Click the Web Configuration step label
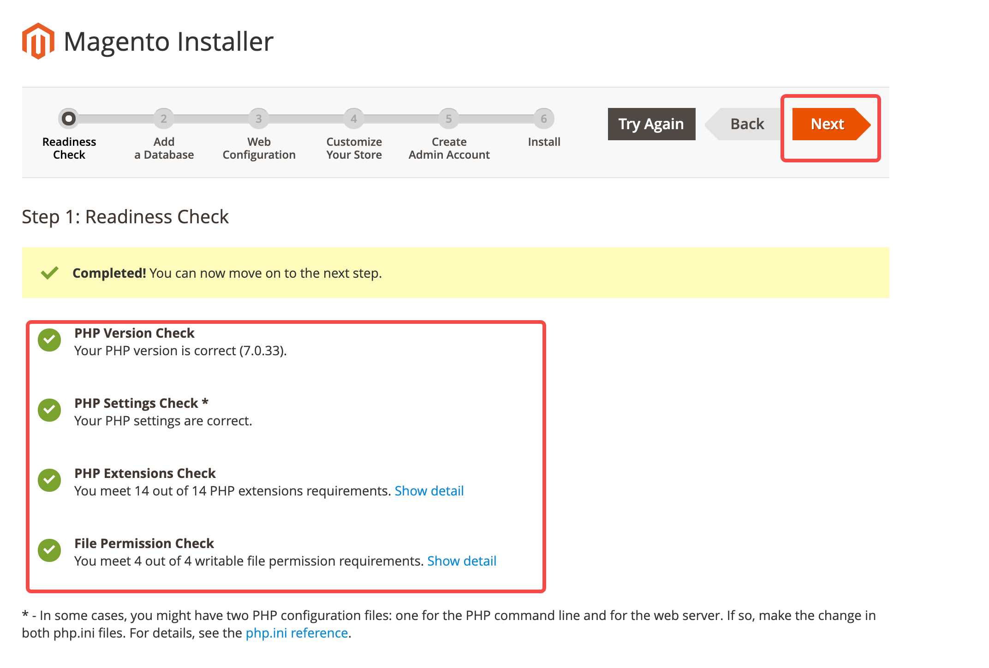This screenshot has width=989, height=668. (x=259, y=148)
